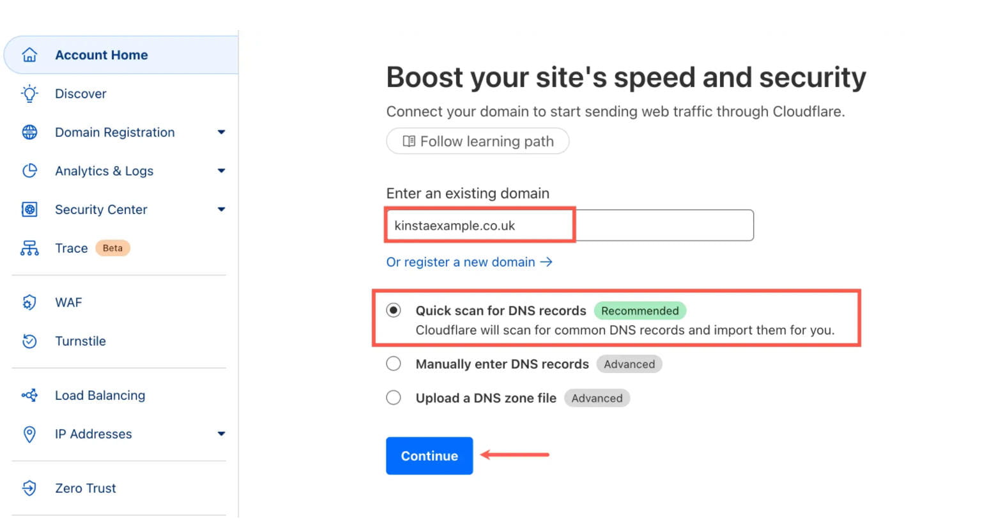Click the Beta badge next to Trace

pyautogui.click(x=112, y=248)
